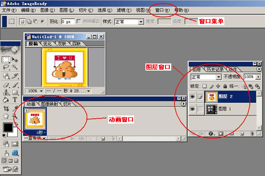Select 图层 2 layer thumbnail
The width and height of the screenshot is (265, 176).
(211, 97)
